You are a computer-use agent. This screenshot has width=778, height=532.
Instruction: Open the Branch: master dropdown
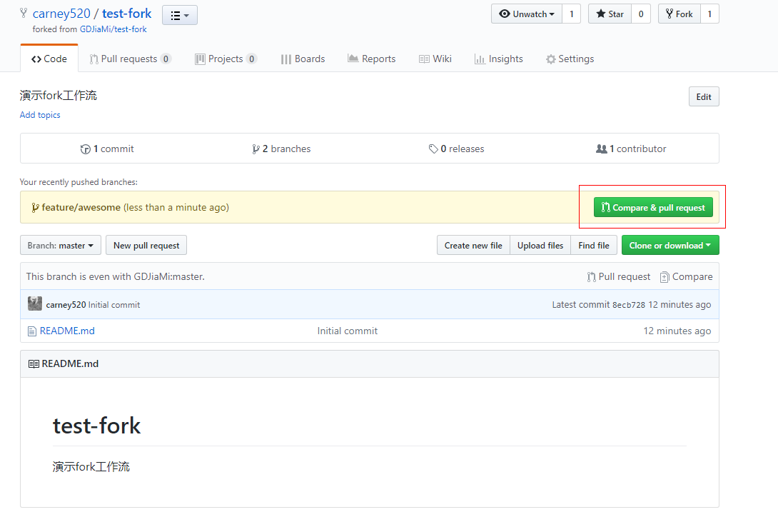[60, 245]
